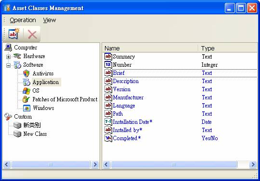
Task: Collapse the Software tree node
Action: point(8,65)
